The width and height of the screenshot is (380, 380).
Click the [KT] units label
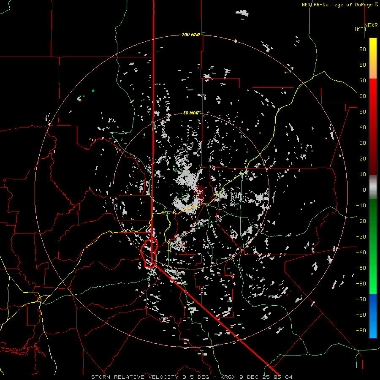pyautogui.click(x=360, y=29)
